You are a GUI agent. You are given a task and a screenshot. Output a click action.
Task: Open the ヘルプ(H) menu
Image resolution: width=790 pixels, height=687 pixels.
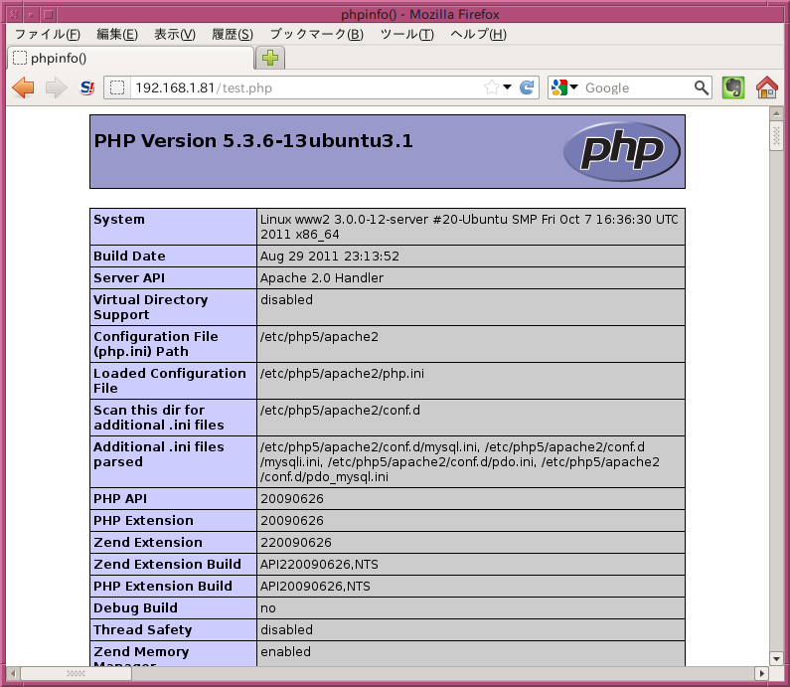(478, 34)
